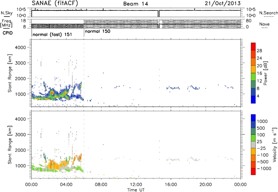Pick the light green segment of Power colorbar
The image size is (278, 192).
pyautogui.click(x=253, y=77)
